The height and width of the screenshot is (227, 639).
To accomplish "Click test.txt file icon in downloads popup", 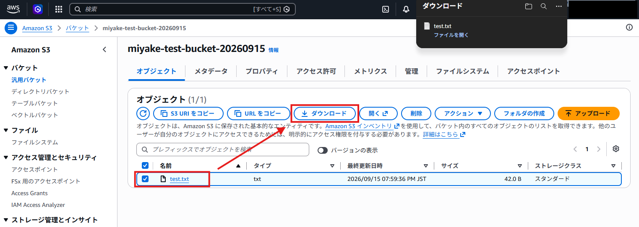I will (x=427, y=26).
